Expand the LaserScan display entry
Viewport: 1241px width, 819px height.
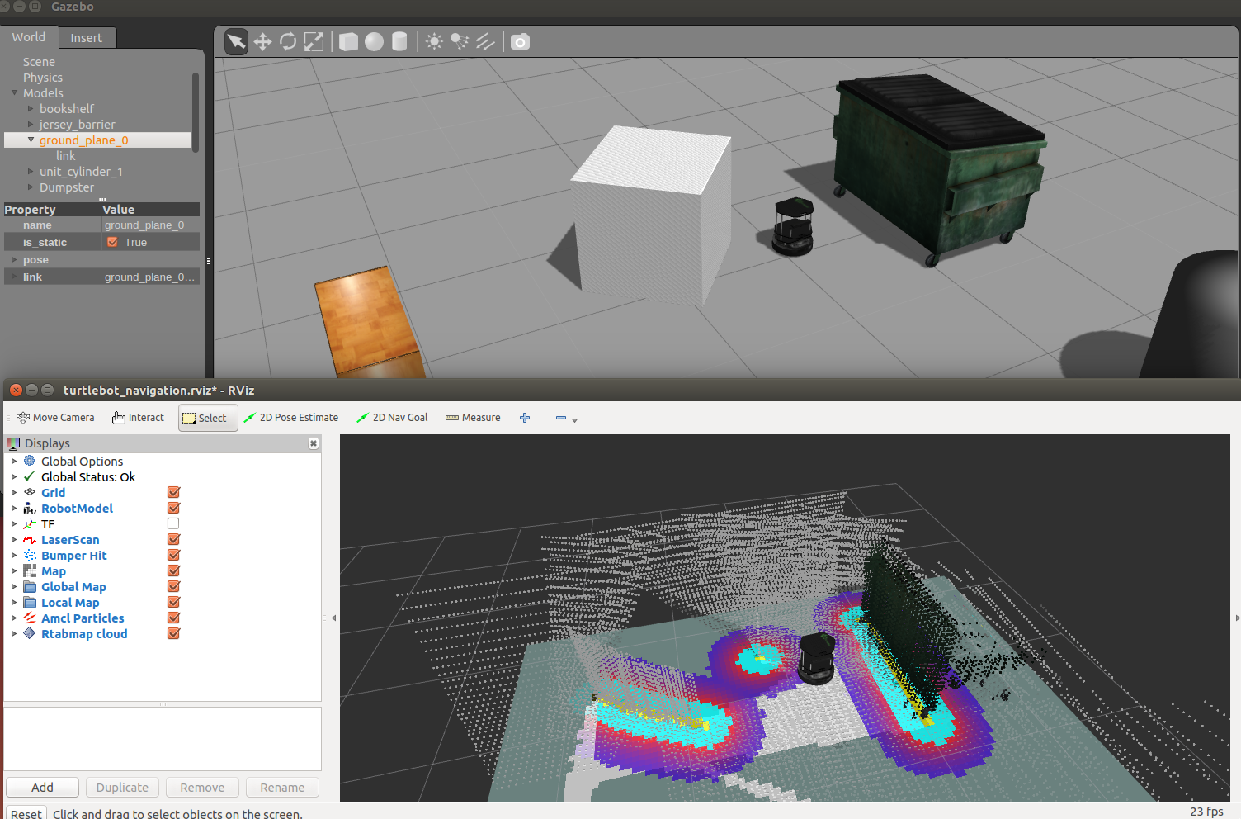coord(14,539)
